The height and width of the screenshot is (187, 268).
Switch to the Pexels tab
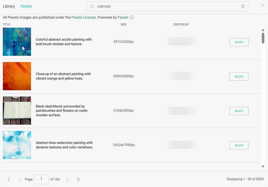click(26, 6)
